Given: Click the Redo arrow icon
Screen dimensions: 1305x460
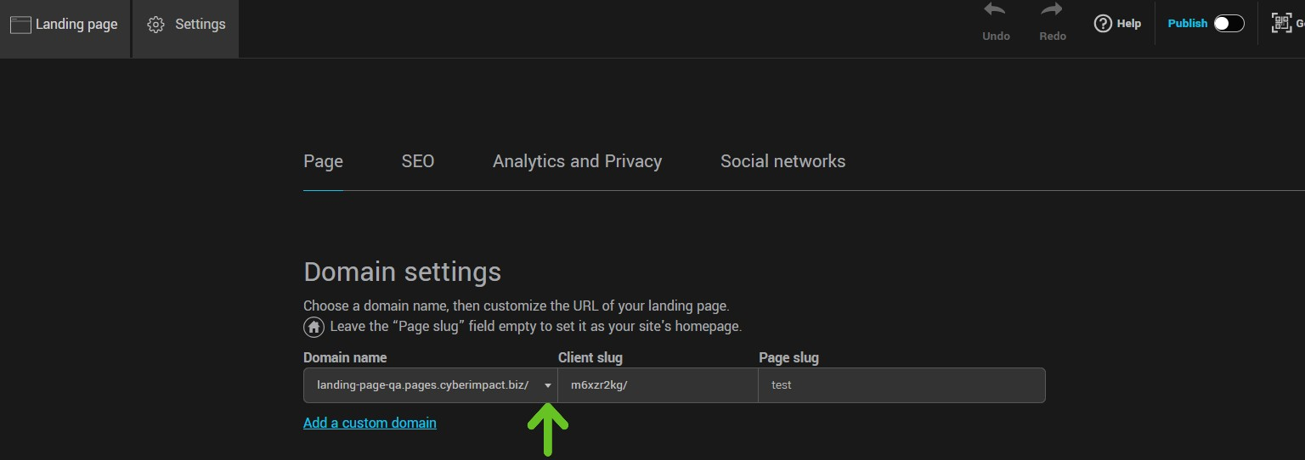Looking at the screenshot, I should coord(1052,11).
